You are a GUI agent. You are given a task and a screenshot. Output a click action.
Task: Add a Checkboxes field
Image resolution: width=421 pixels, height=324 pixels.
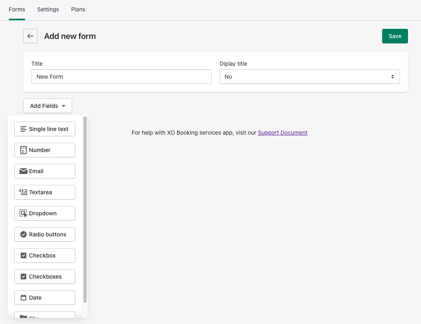(45, 277)
